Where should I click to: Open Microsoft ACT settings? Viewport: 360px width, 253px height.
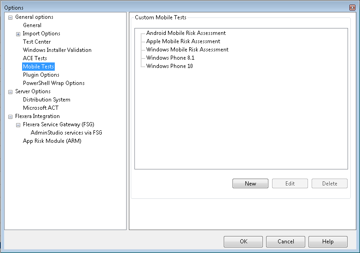(x=41, y=108)
